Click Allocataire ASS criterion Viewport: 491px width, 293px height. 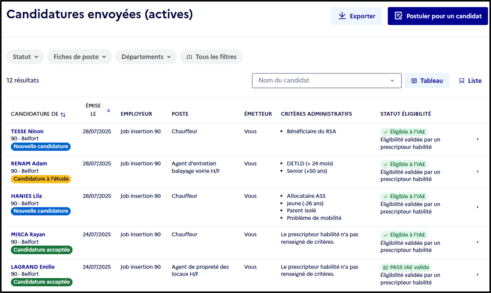(x=306, y=196)
